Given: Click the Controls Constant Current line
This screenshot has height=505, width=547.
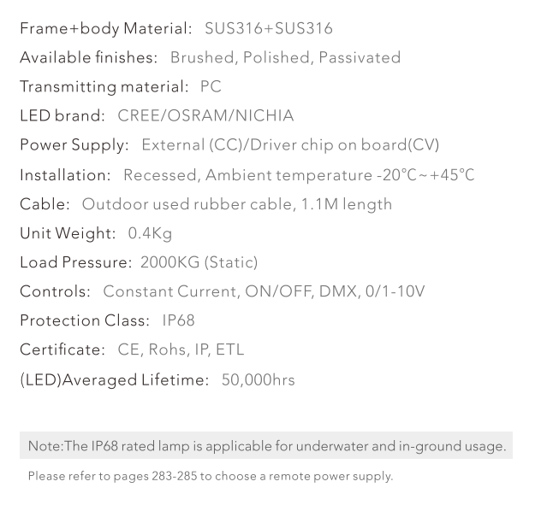Looking at the screenshot, I should [x=222, y=291].
